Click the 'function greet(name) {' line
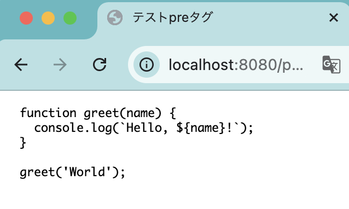Screen dimensions: 349x209 tap(98, 113)
